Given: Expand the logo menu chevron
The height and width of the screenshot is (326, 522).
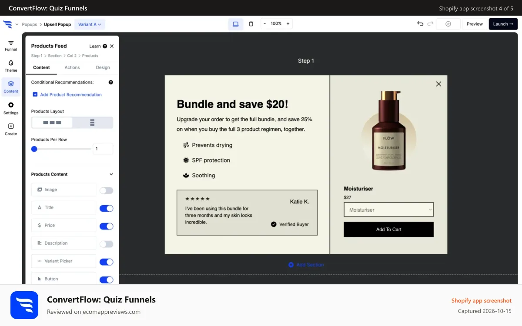Looking at the screenshot, I should [17, 24].
